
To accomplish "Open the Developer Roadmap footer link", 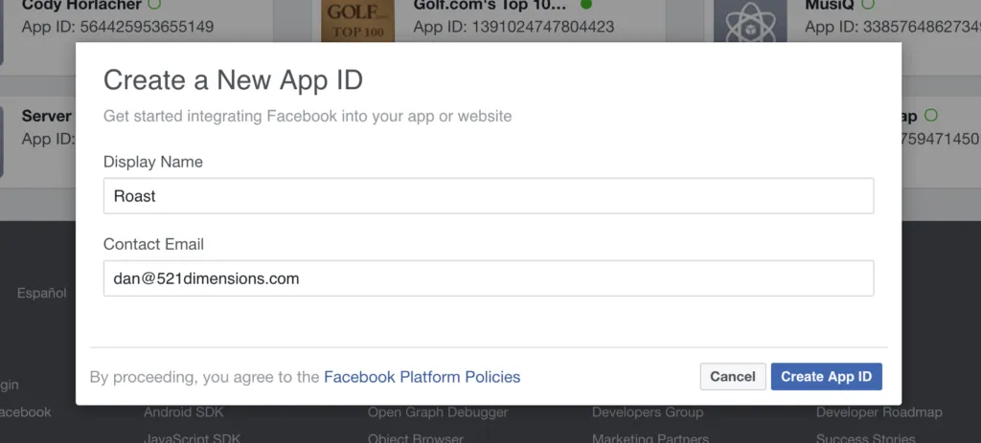I will [x=879, y=411].
